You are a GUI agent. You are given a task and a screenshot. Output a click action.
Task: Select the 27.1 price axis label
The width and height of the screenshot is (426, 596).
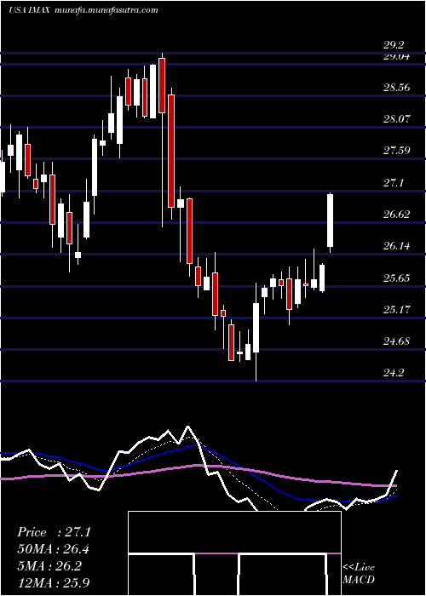[394, 183]
